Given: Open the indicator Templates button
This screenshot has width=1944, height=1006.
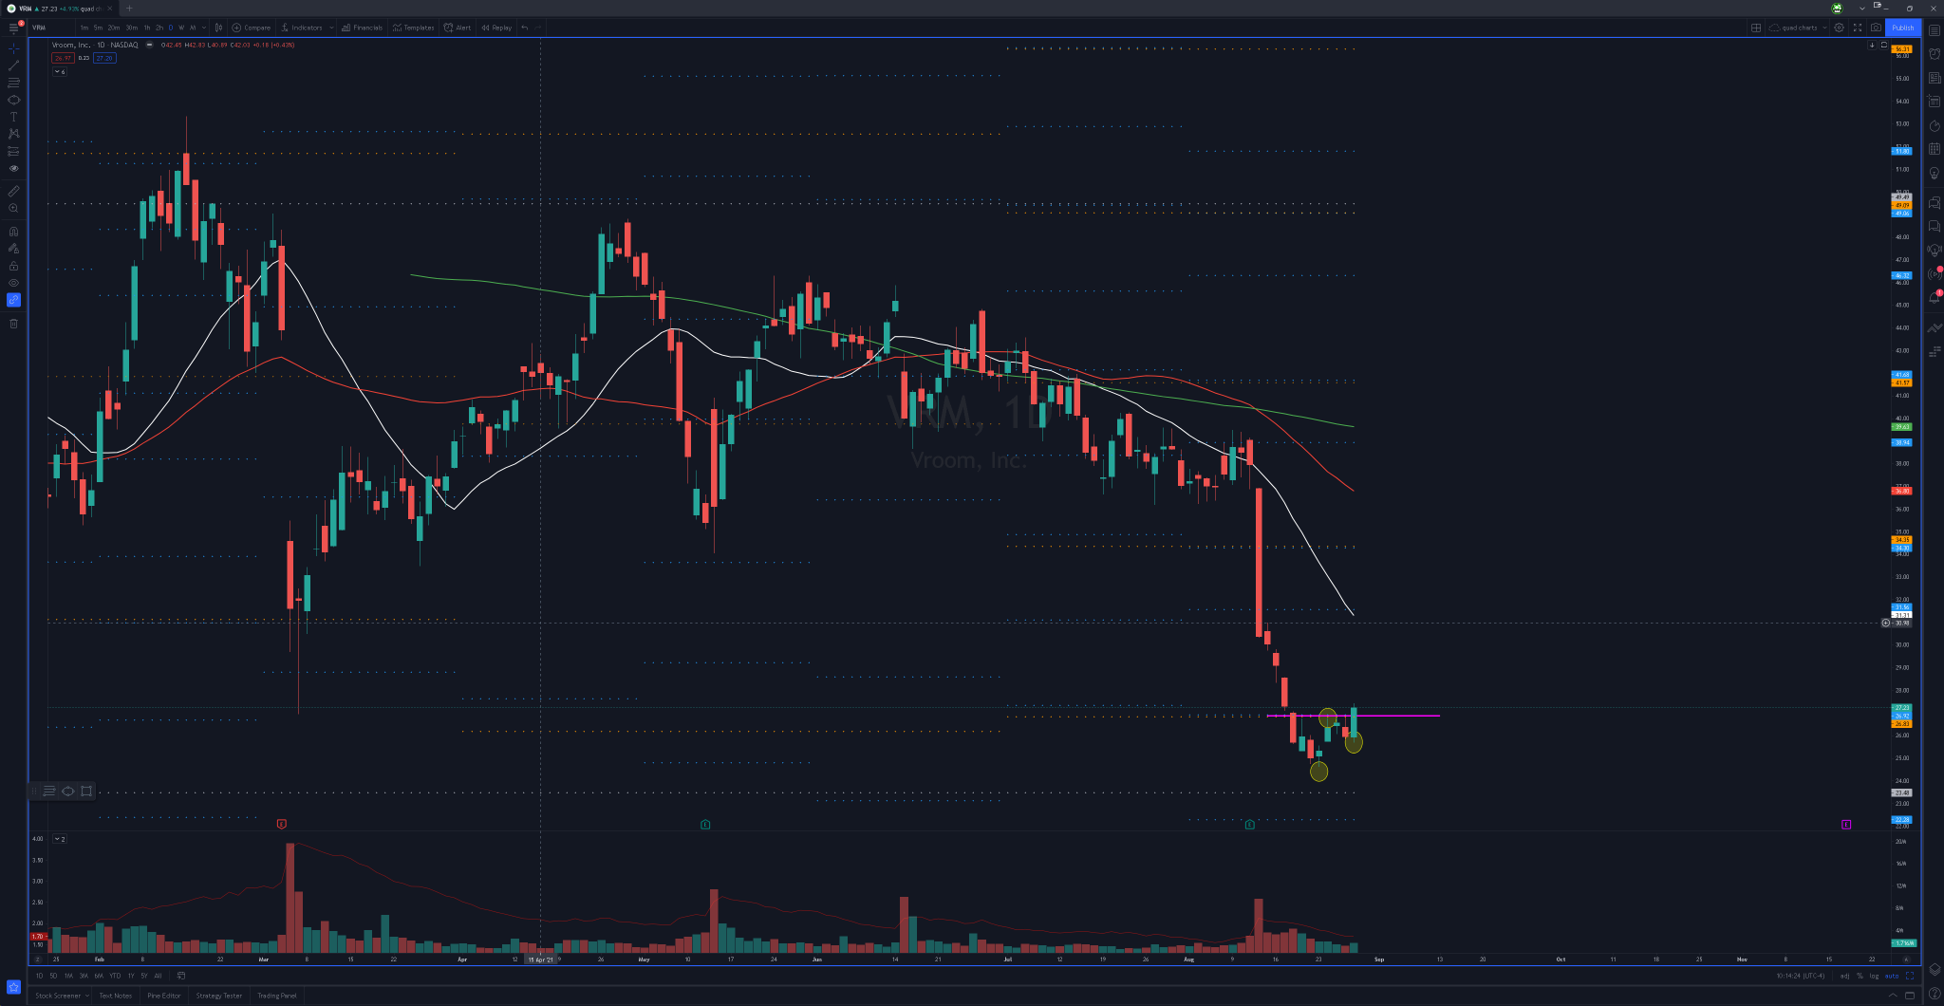Looking at the screenshot, I should [x=414, y=28].
